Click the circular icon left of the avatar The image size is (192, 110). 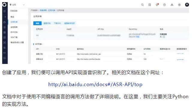point(179,5)
